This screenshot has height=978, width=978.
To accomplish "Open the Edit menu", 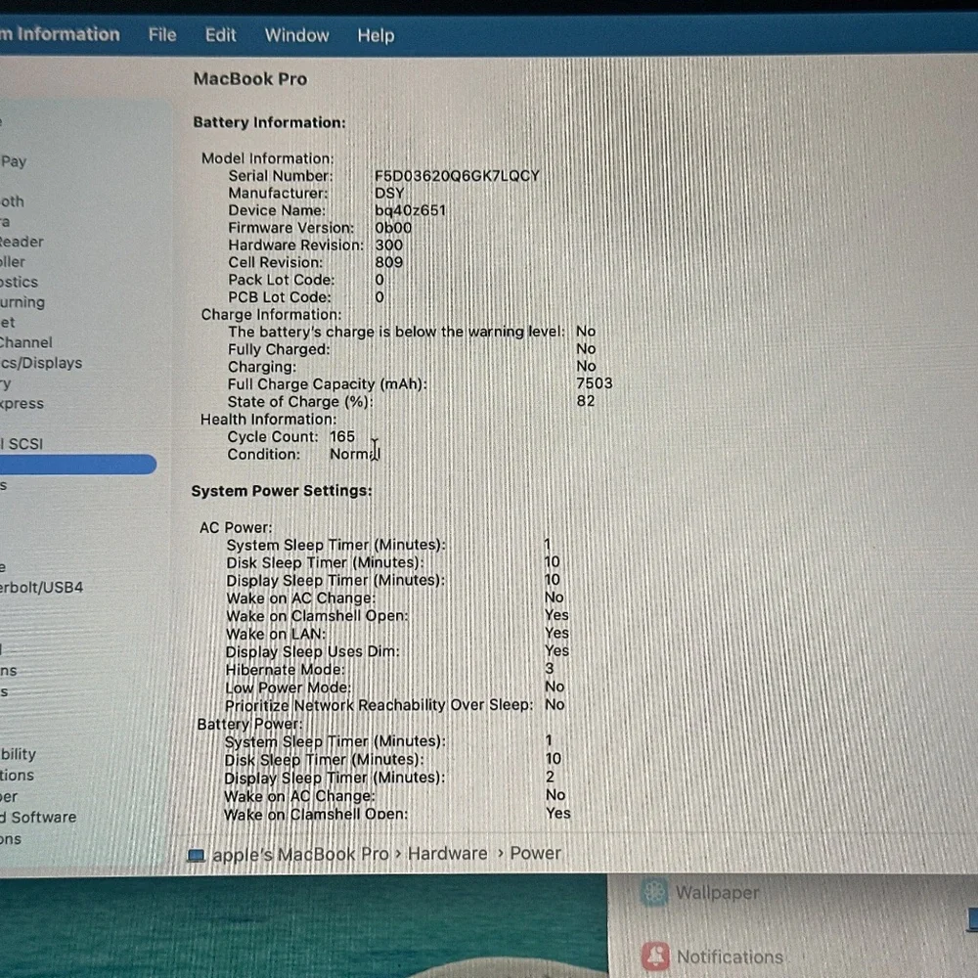I will click(x=221, y=35).
